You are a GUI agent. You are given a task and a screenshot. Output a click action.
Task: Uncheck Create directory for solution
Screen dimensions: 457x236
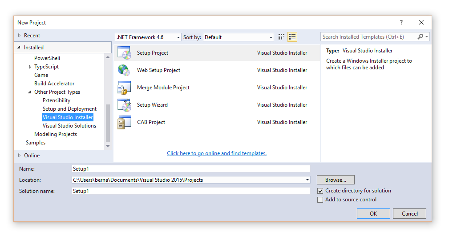(x=320, y=191)
